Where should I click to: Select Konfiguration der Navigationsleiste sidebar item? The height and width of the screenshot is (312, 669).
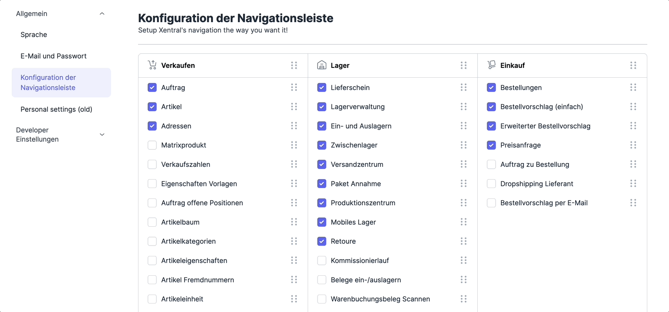pos(48,82)
